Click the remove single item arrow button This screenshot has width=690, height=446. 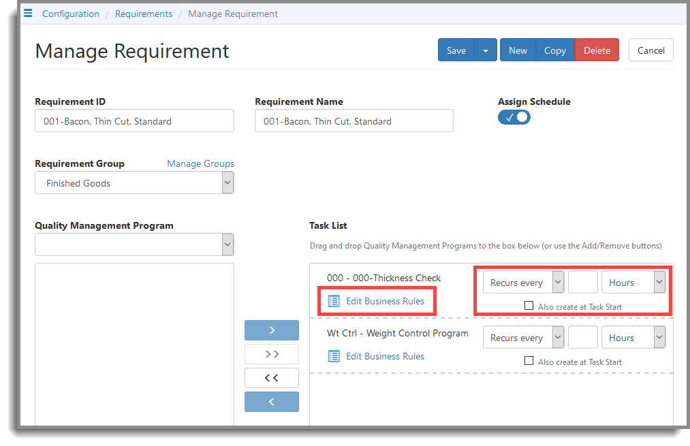coord(272,402)
